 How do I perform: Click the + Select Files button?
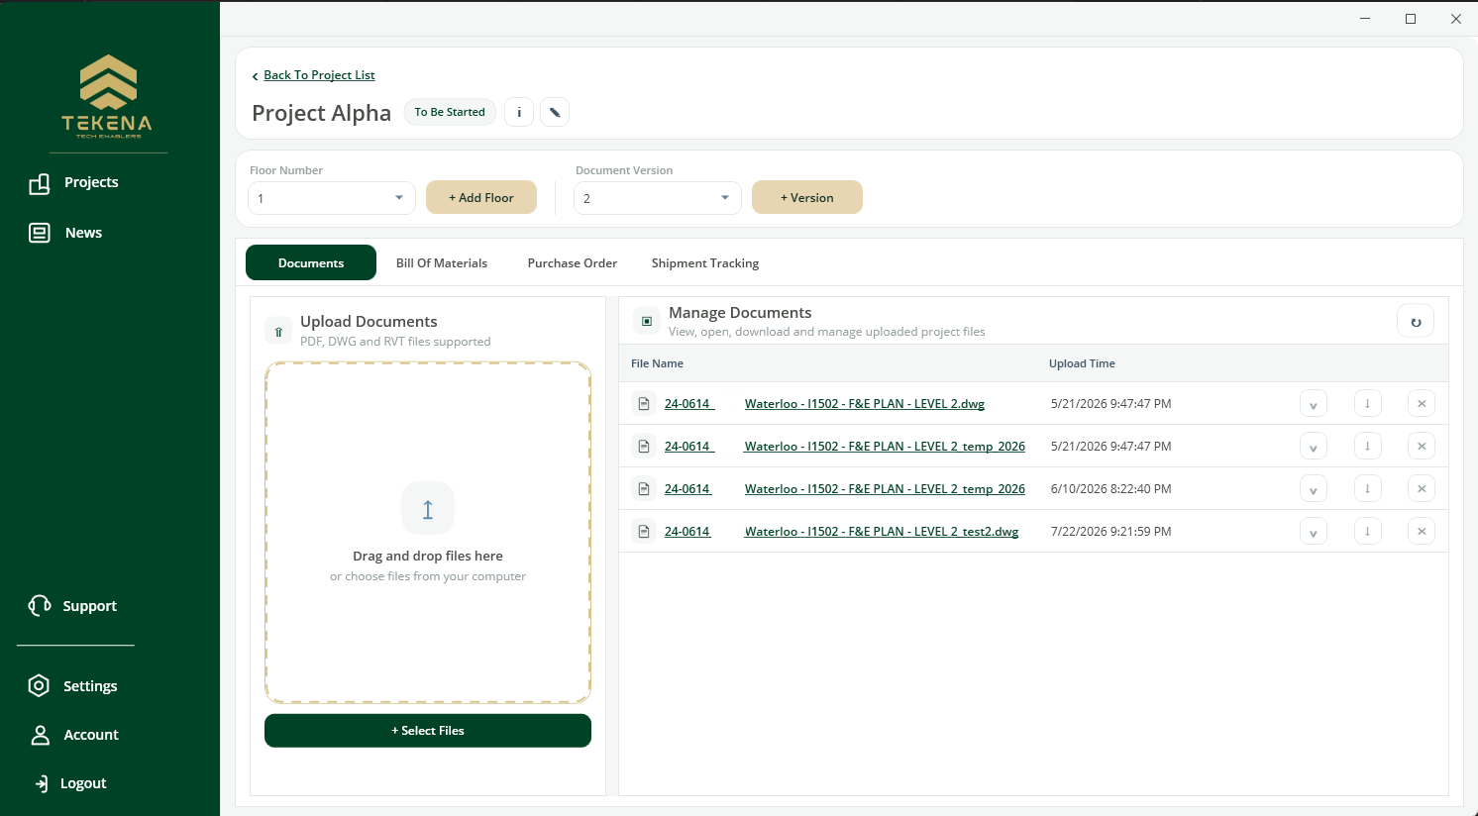428,731
